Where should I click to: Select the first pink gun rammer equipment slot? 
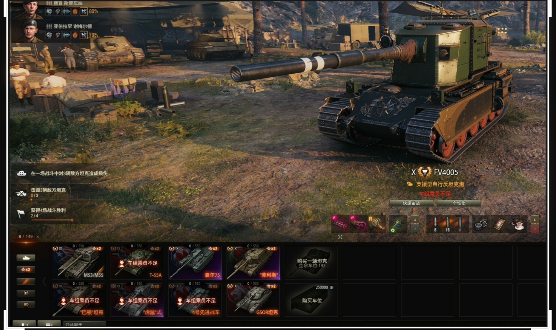point(340,224)
